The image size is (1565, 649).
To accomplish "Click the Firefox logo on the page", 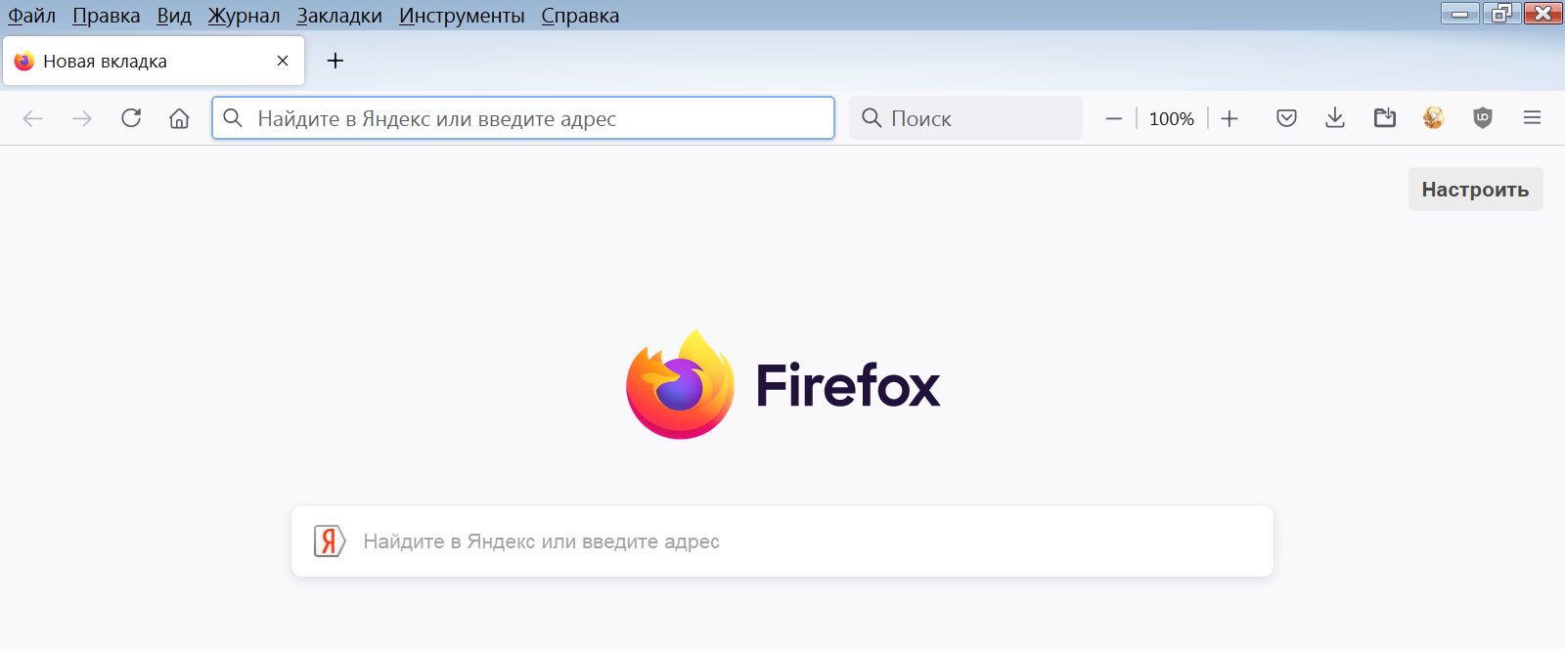I will (782, 384).
